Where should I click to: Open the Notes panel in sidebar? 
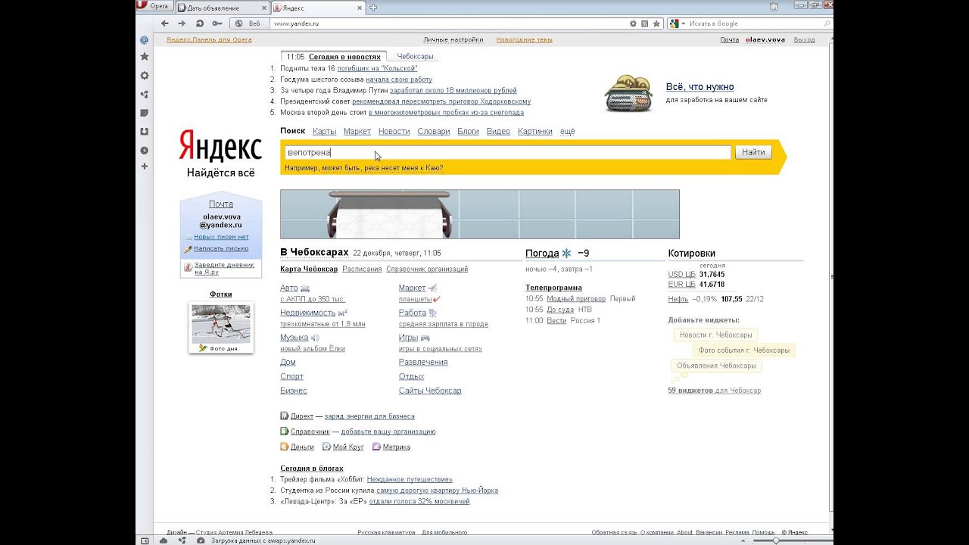144,113
